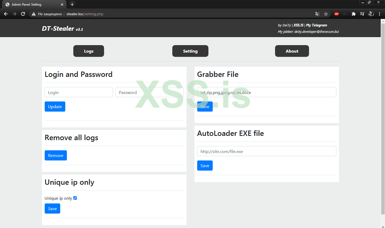Viewport: 385px width, 228px height.
Task: Click the Grabber File extensions field
Action: (x=266, y=92)
